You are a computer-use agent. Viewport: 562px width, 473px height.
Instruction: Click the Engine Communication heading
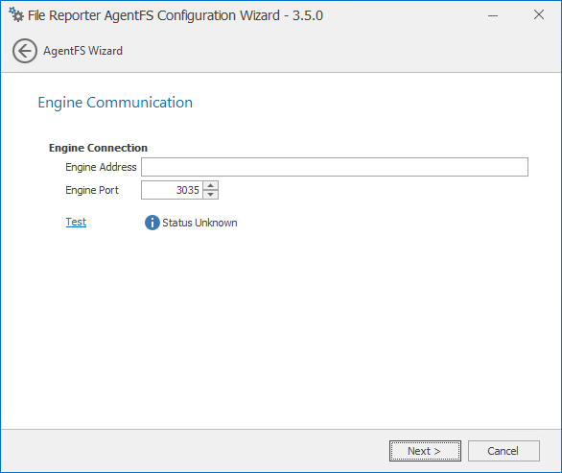point(115,103)
